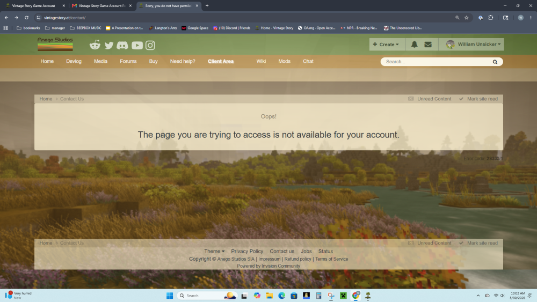
Task: Switch to first Vintage Story Game Account tab
Action: click(x=33, y=5)
